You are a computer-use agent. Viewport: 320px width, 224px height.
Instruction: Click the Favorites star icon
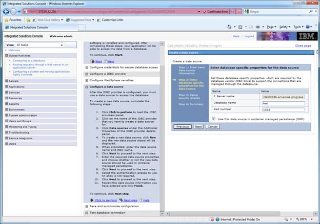click(6, 19)
